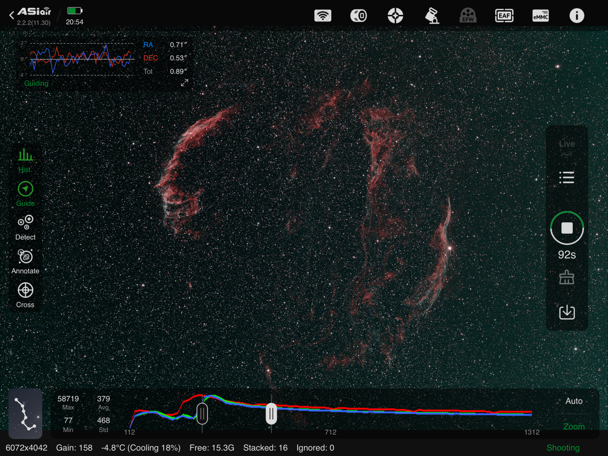Open the guide scope crosshair settings

[395, 16]
